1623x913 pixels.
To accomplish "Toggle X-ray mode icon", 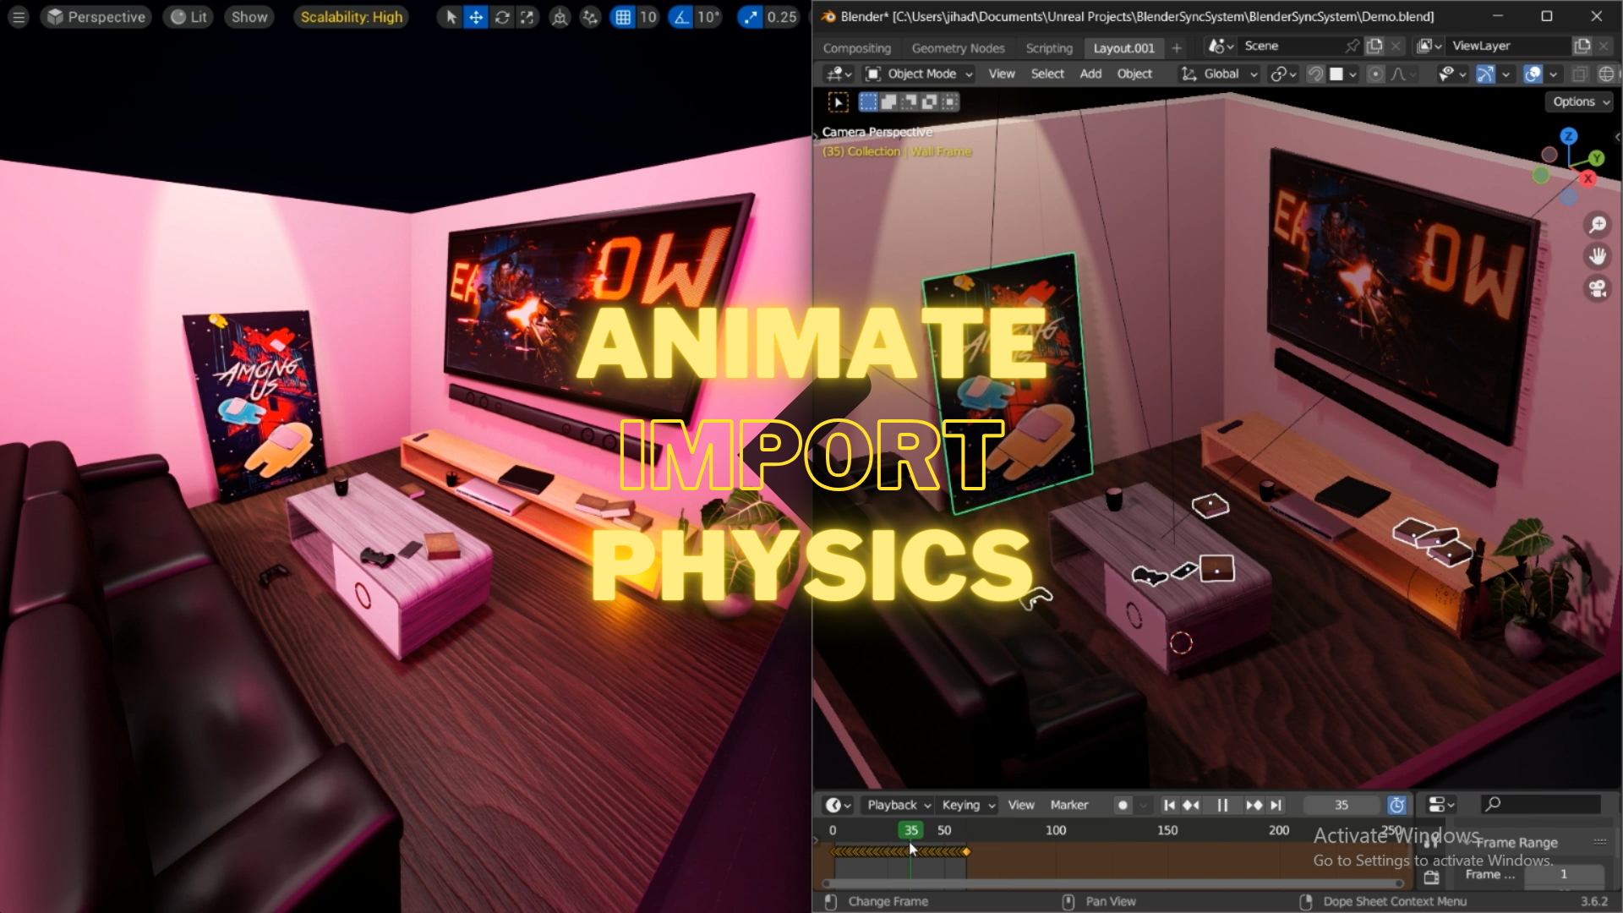I will coord(1579,74).
